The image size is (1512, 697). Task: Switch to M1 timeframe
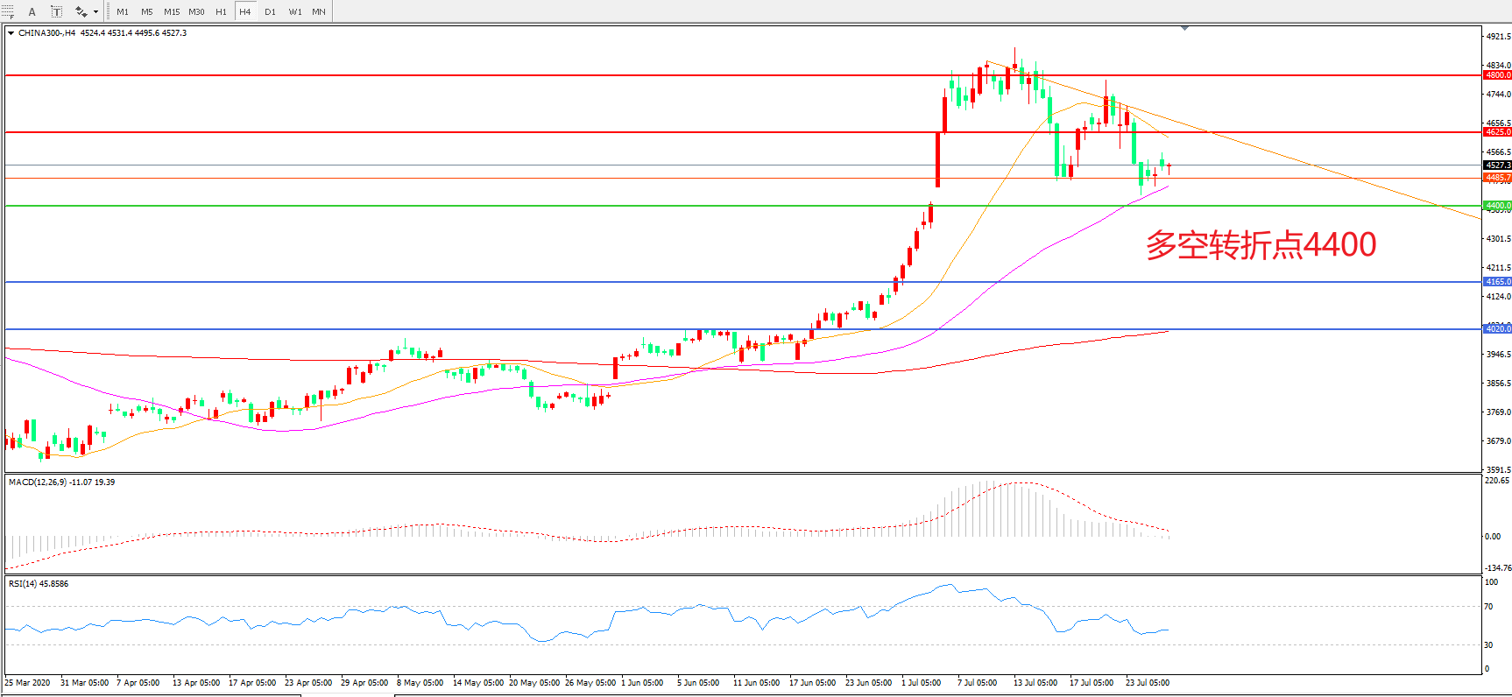tap(123, 11)
